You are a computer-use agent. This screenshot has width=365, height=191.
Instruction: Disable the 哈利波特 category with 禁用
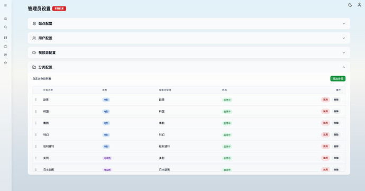coord(325,146)
